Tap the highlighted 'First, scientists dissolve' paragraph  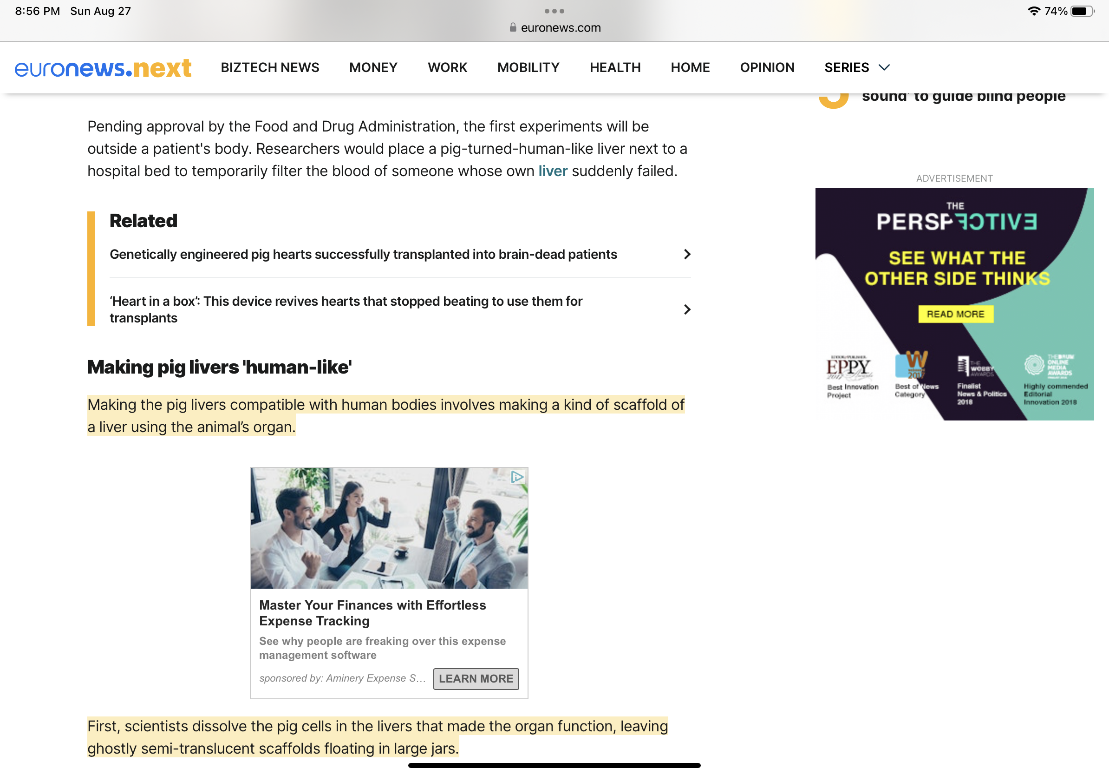tap(378, 737)
